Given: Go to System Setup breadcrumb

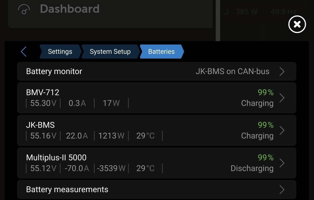Looking at the screenshot, I should click(110, 52).
